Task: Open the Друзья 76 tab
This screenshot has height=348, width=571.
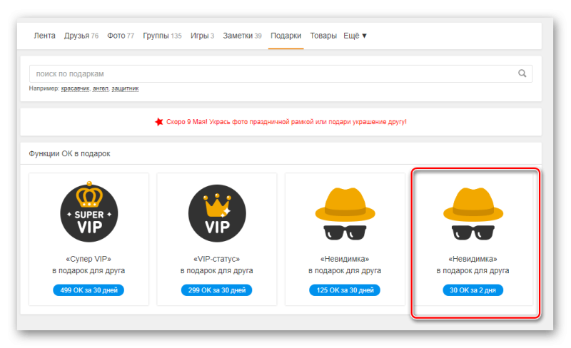Action: (x=81, y=36)
